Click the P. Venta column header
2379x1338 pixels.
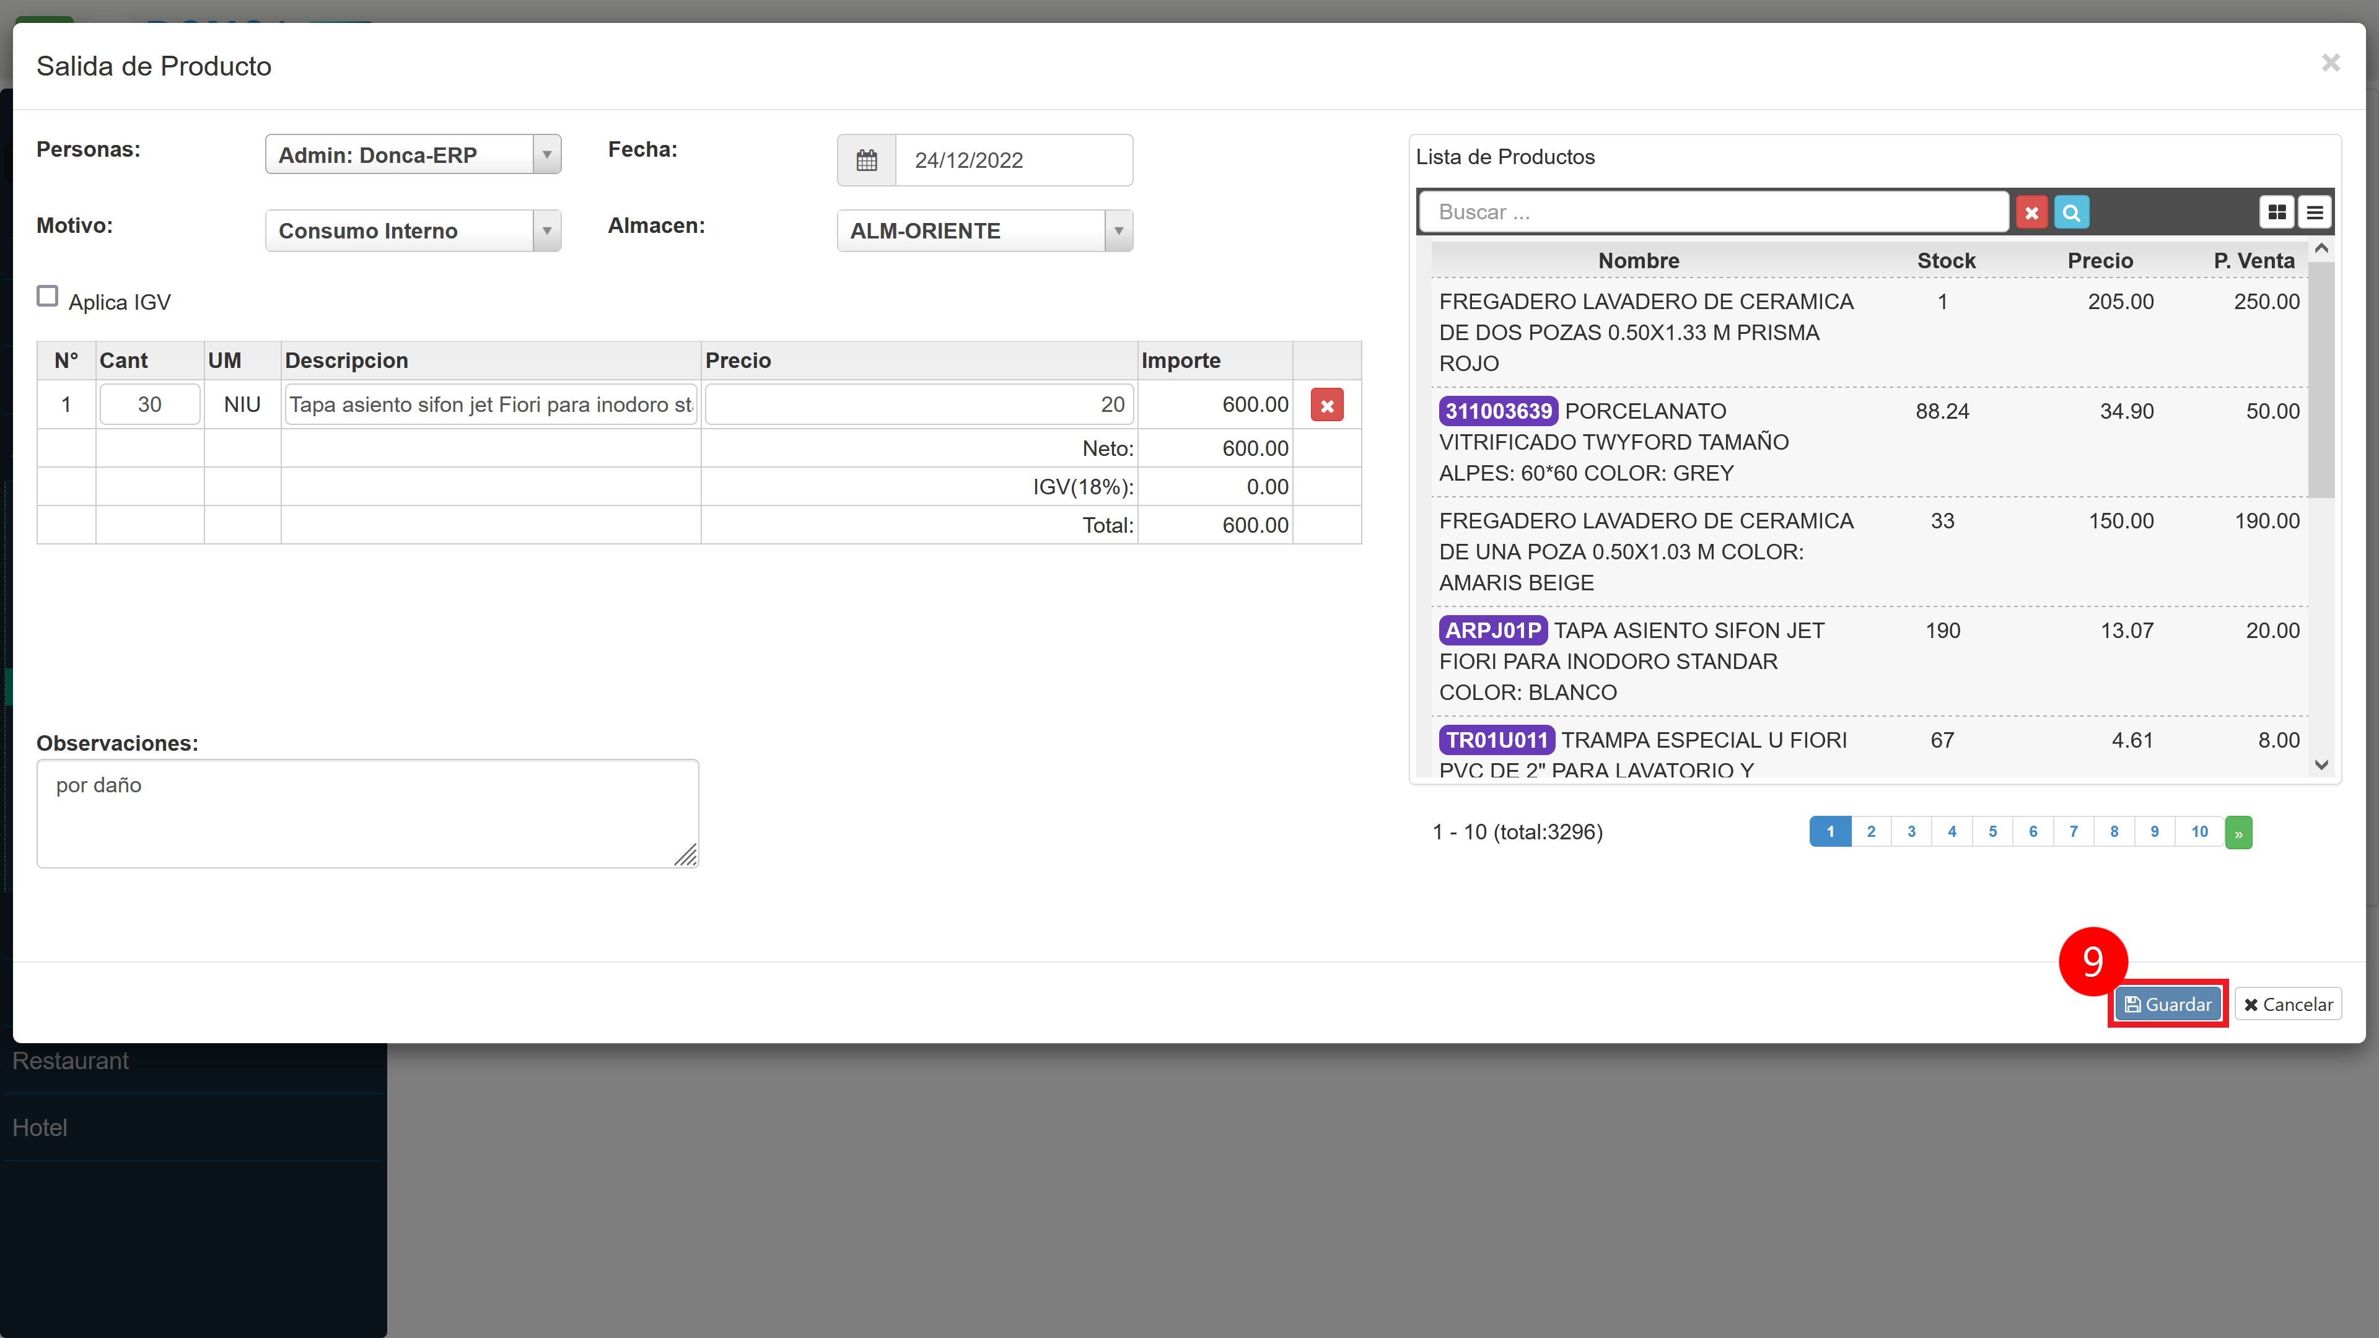2253,260
